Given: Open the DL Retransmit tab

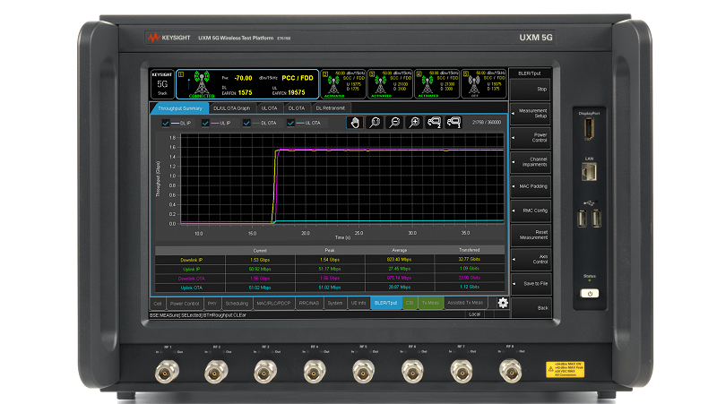Looking at the screenshot, I should (330, 107).
